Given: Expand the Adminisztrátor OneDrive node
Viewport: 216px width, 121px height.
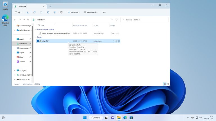Looking at the screenshot, I should pyautogui.click(x=14, y=30).
